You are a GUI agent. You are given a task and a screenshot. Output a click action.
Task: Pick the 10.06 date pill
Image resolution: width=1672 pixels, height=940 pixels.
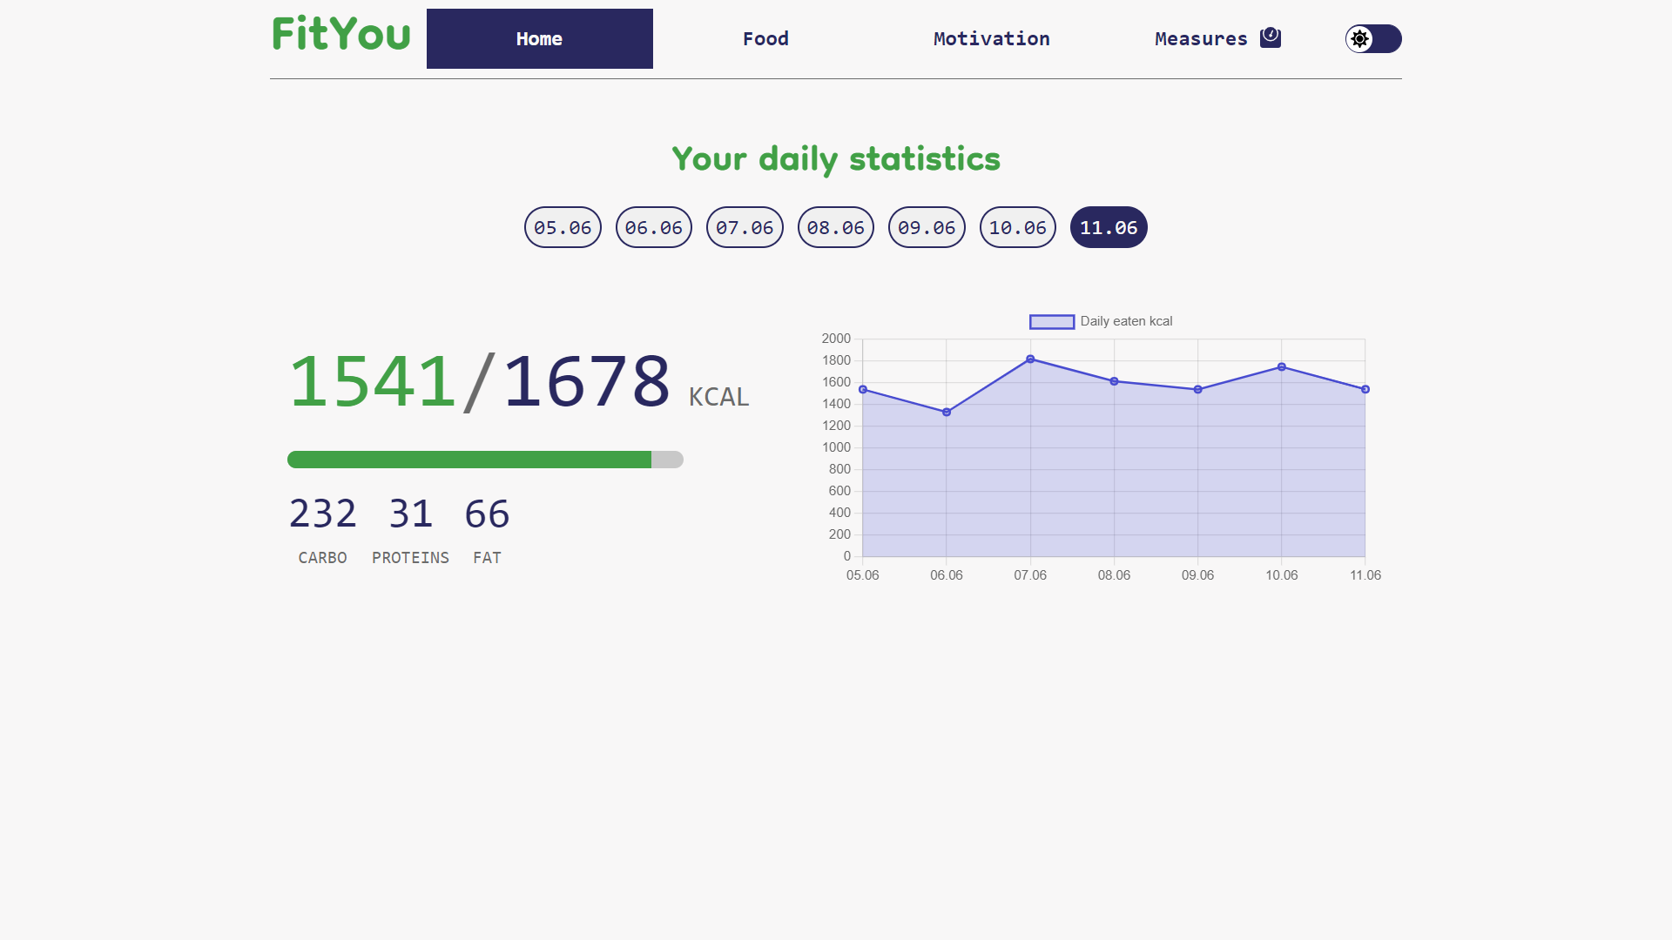(1018, 227)
